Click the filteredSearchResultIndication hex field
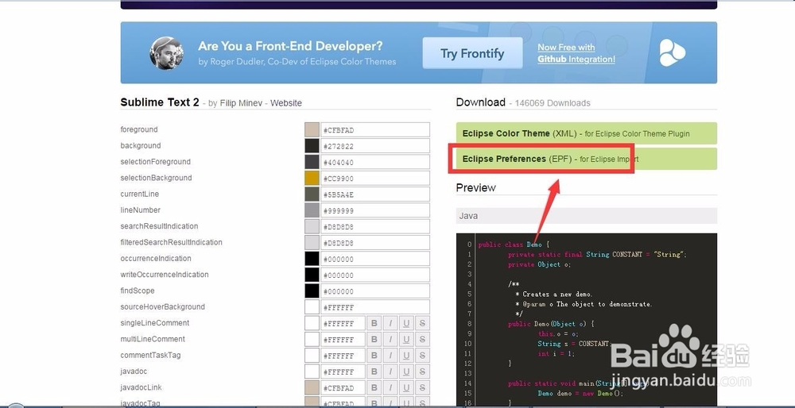 coord(375,242)
